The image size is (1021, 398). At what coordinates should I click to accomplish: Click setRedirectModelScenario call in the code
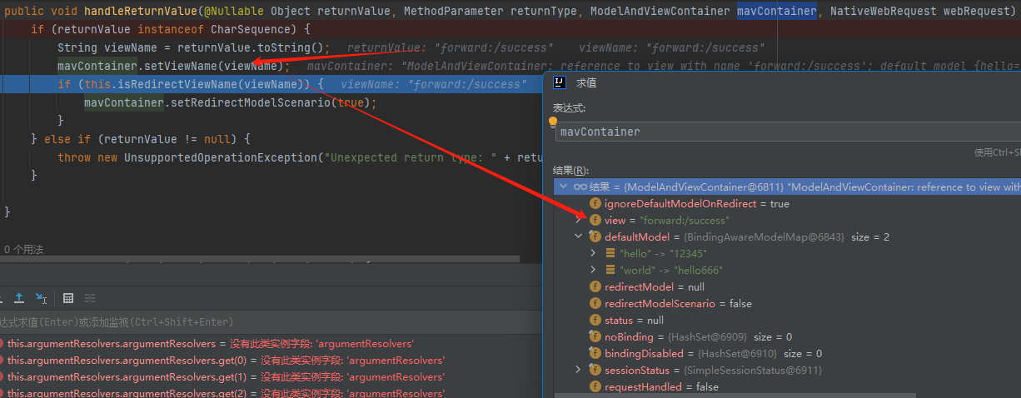point(251,102)
